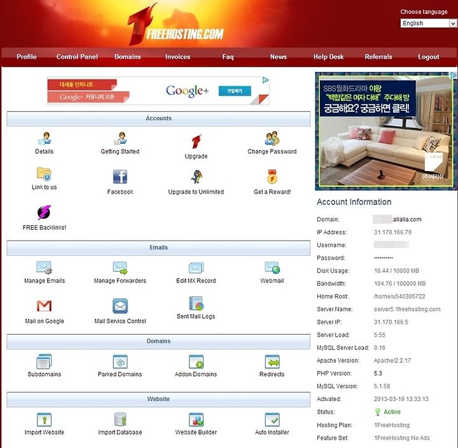Go to the Referrals menu item
458x448 pixels.
click(x=378, y=57)
